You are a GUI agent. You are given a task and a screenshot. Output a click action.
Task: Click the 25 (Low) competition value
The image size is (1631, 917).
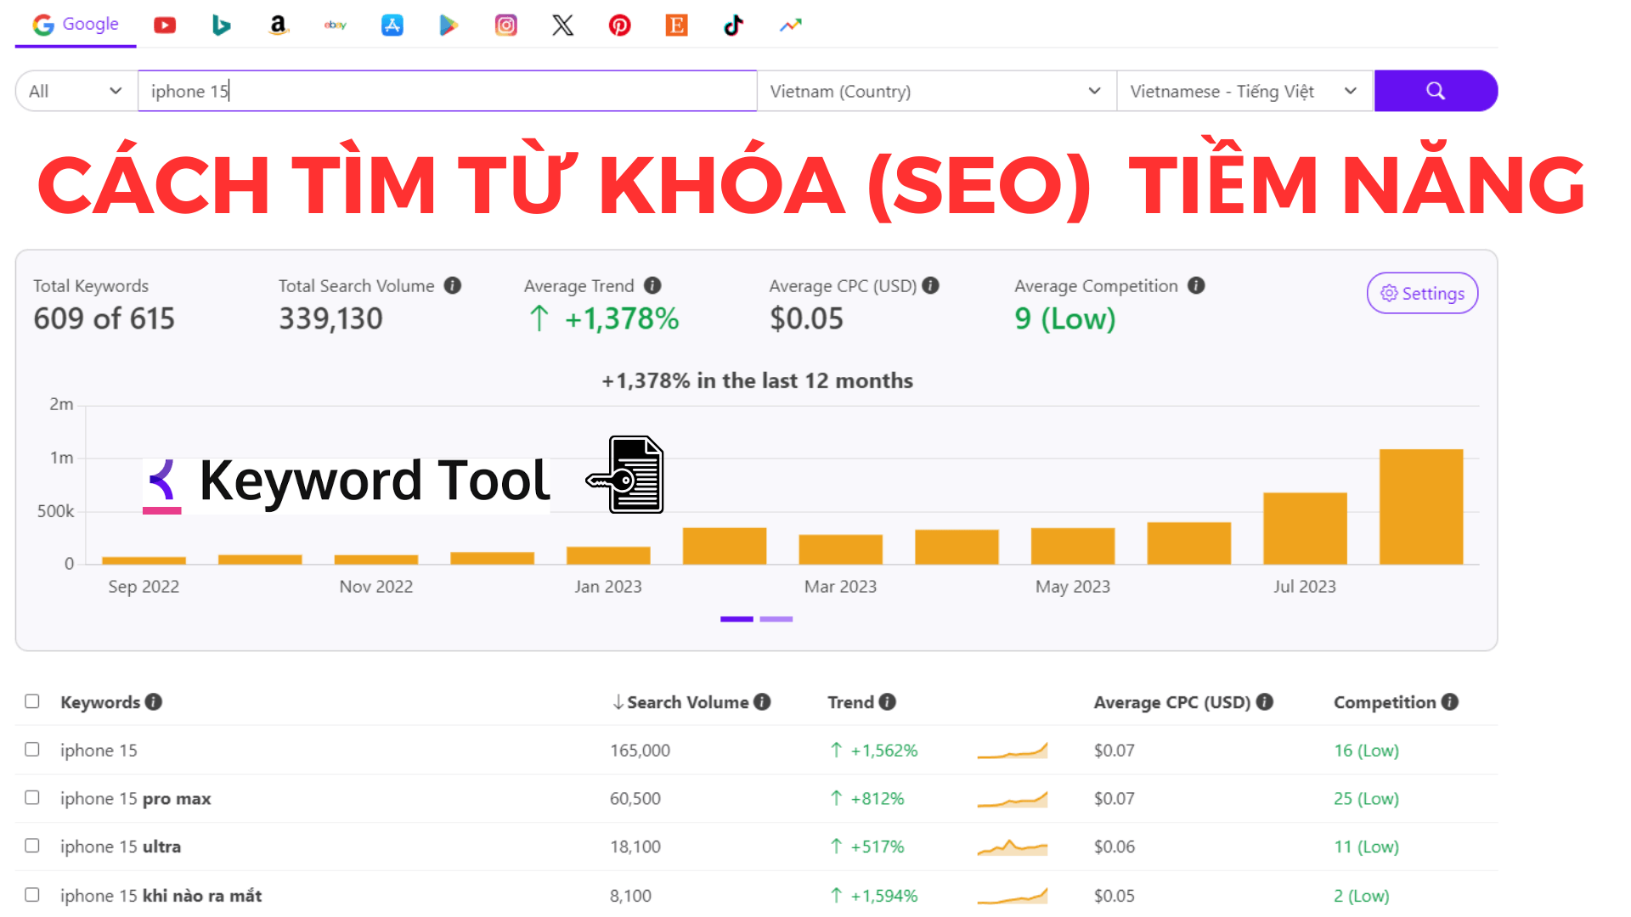[x=1366, y=799]
